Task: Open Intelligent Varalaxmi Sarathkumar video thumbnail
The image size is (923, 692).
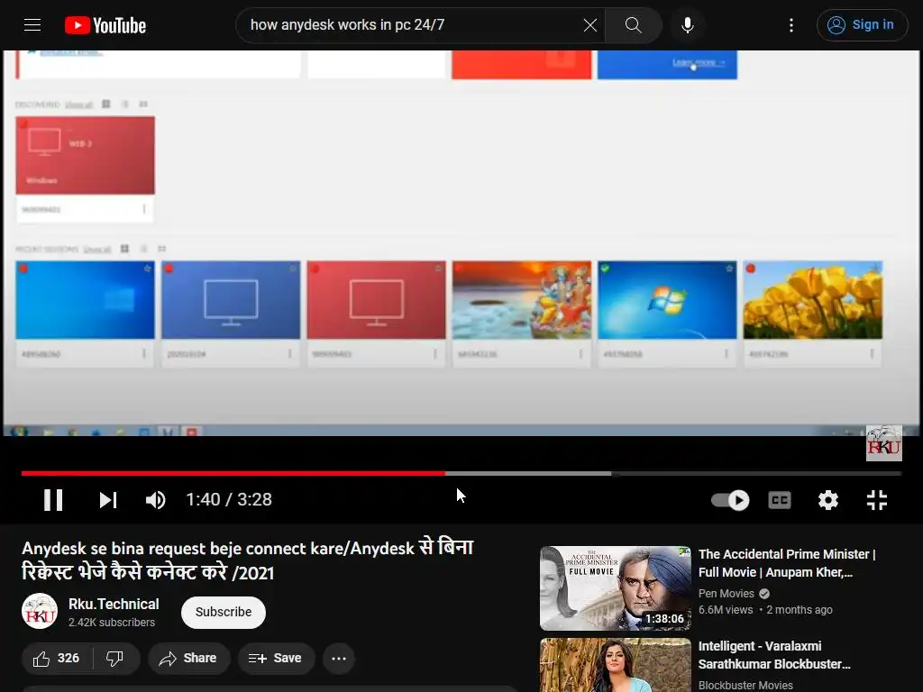Action: [615, 665]
